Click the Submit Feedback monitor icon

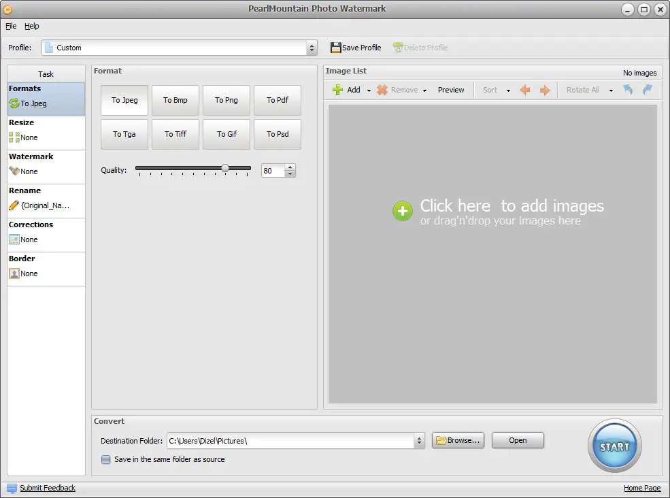tap(12, 488)
